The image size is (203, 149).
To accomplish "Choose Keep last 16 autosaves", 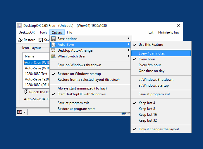I will 148,115.
